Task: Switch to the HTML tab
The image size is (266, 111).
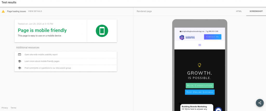Action: tap(239, 11)
